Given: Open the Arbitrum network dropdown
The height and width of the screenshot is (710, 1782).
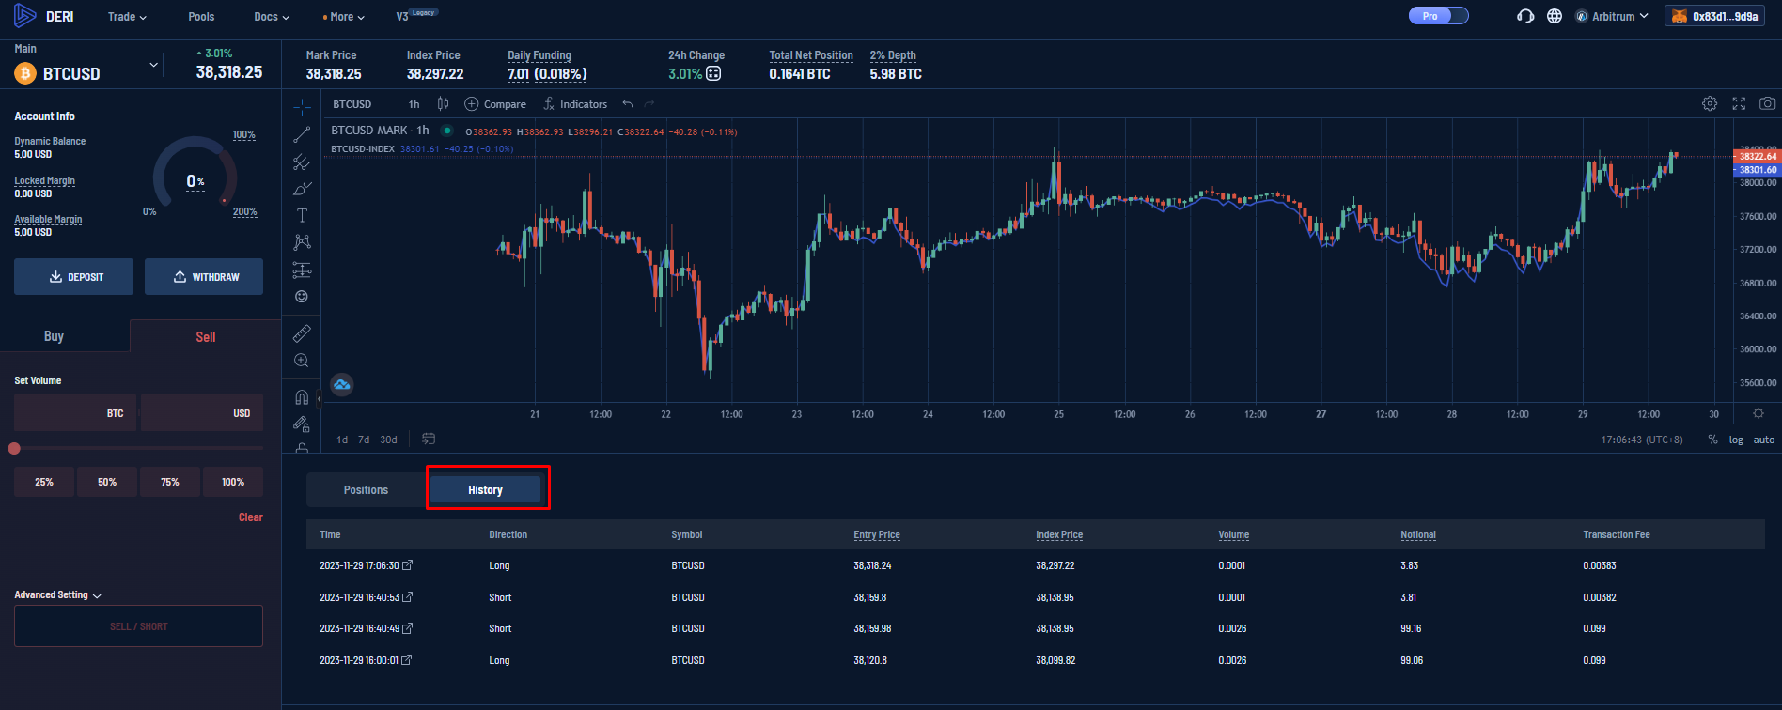Looking at the screenshot, I should pyautogui.click(x=1613, y=16).
